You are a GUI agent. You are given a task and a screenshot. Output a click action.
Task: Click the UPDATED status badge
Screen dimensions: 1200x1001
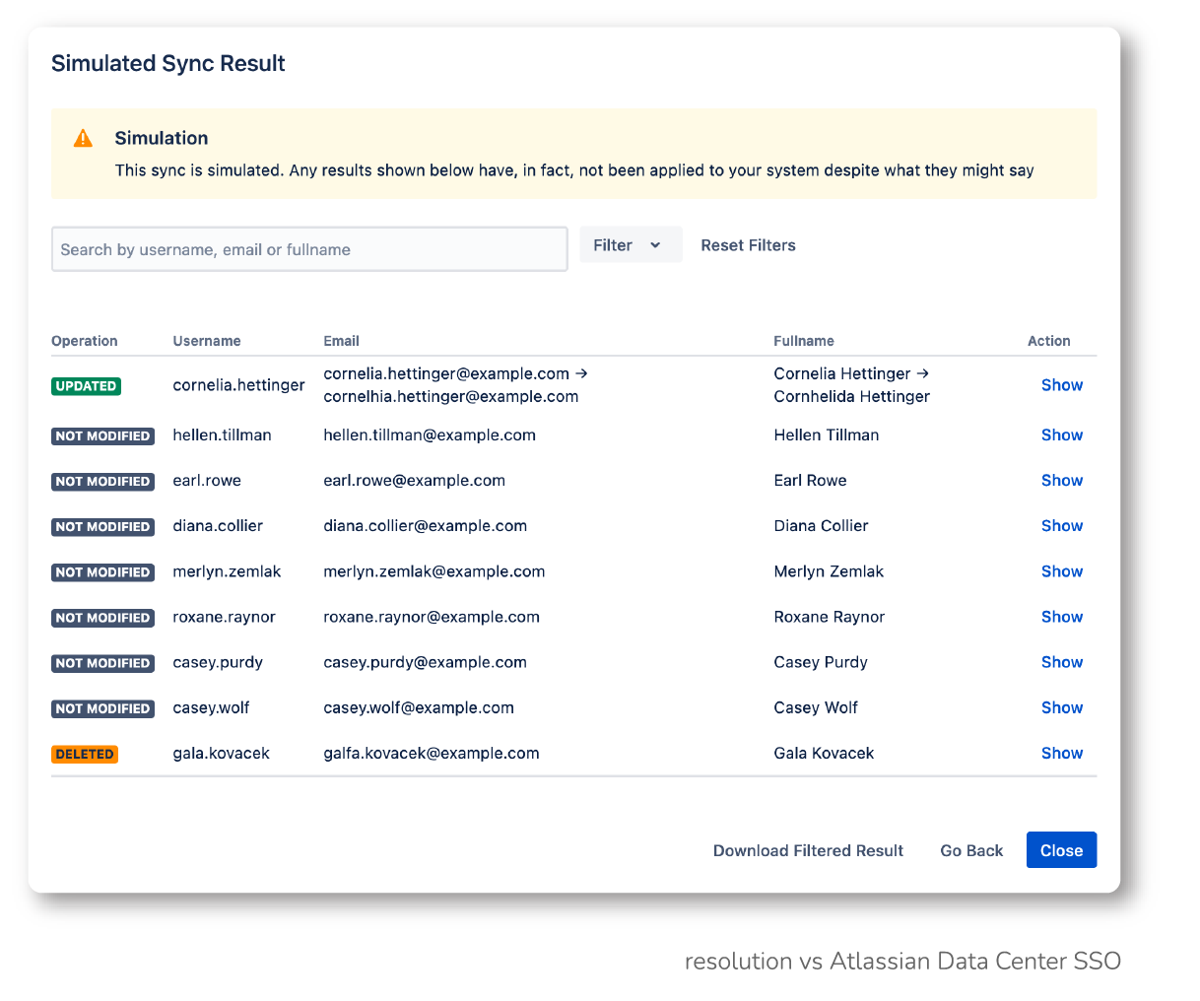click(86, 386)
